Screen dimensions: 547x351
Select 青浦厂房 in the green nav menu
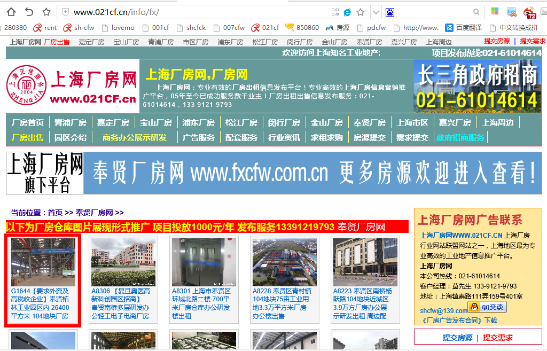71,123
